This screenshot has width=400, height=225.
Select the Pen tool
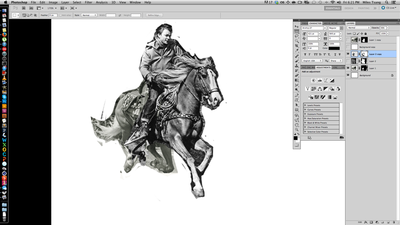[x=297, y=95]
